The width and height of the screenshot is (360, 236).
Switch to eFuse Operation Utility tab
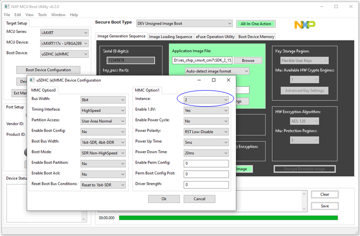point(215,37)
